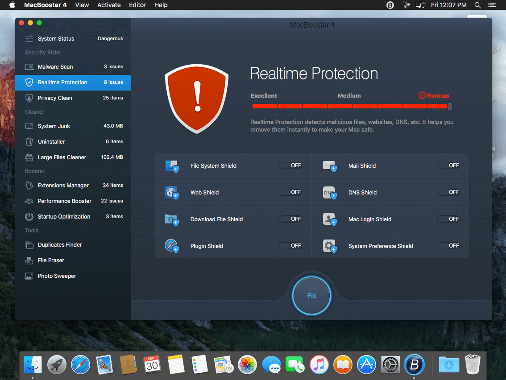Open the Activate menu

[109, 5]
